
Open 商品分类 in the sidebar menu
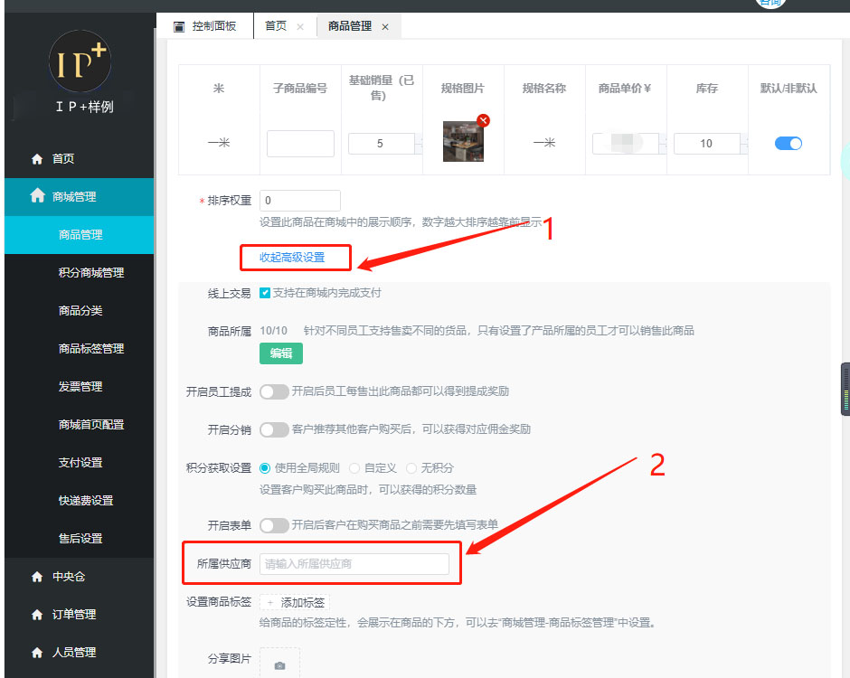[80, 311]
